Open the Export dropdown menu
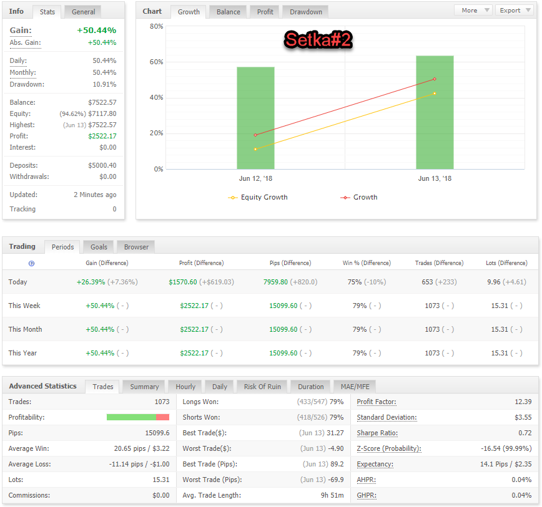This screenshot has height=507, width=542. click(515, 11)
